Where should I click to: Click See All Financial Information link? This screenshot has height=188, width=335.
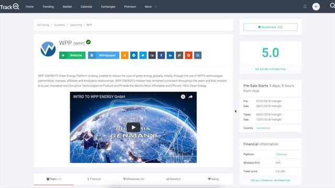tap(270, 180)
